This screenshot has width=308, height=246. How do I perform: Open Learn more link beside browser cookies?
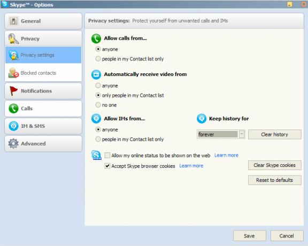191,166
